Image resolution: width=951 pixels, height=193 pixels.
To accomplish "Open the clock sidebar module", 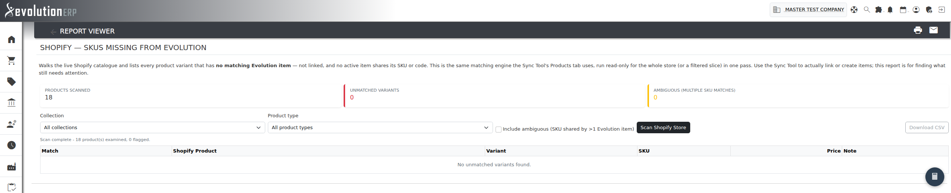I will 12,145.
